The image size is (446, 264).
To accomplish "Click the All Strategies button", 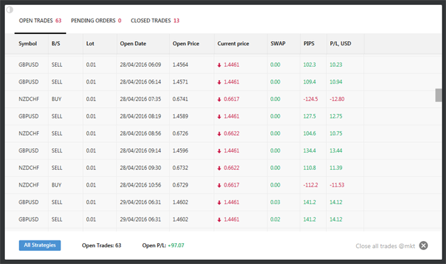I will click(40, 245).
